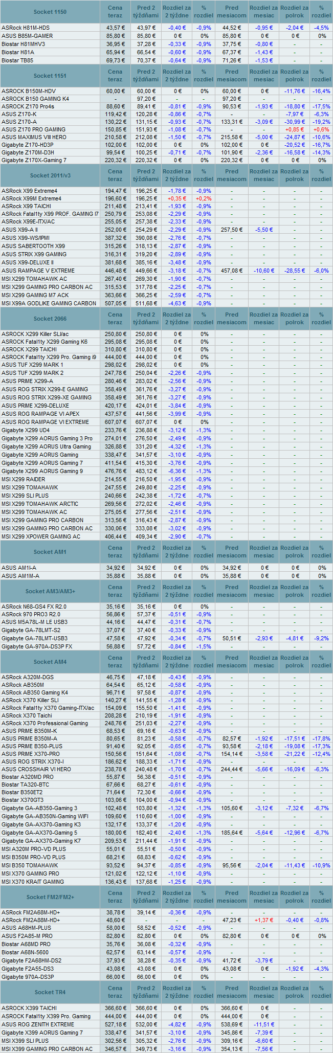This screenshot has width=333, height=1053.
Task: Select the Socket 1151 section header
Action: click(x=50, y=76)
